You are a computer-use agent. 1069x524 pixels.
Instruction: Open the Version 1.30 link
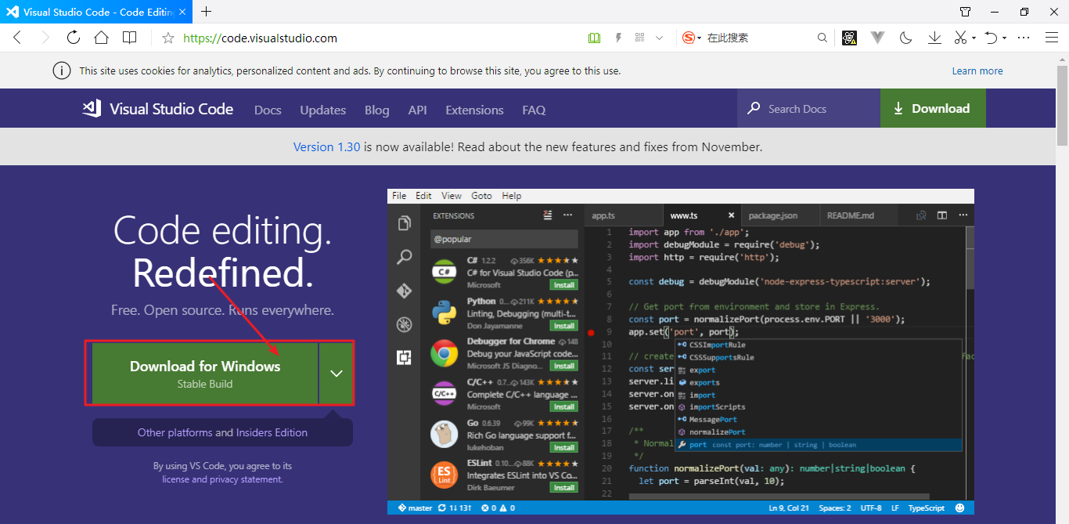(x=326, y=146)
